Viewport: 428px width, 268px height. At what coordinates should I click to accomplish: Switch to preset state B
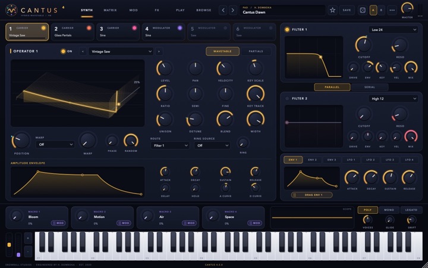(x=381, y=10)
